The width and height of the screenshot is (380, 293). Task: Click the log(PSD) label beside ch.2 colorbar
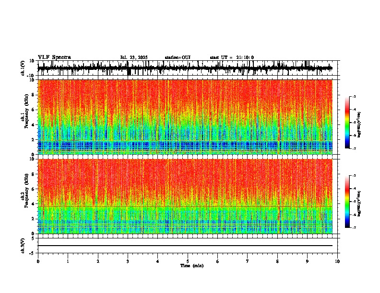(x=359, y=203)
